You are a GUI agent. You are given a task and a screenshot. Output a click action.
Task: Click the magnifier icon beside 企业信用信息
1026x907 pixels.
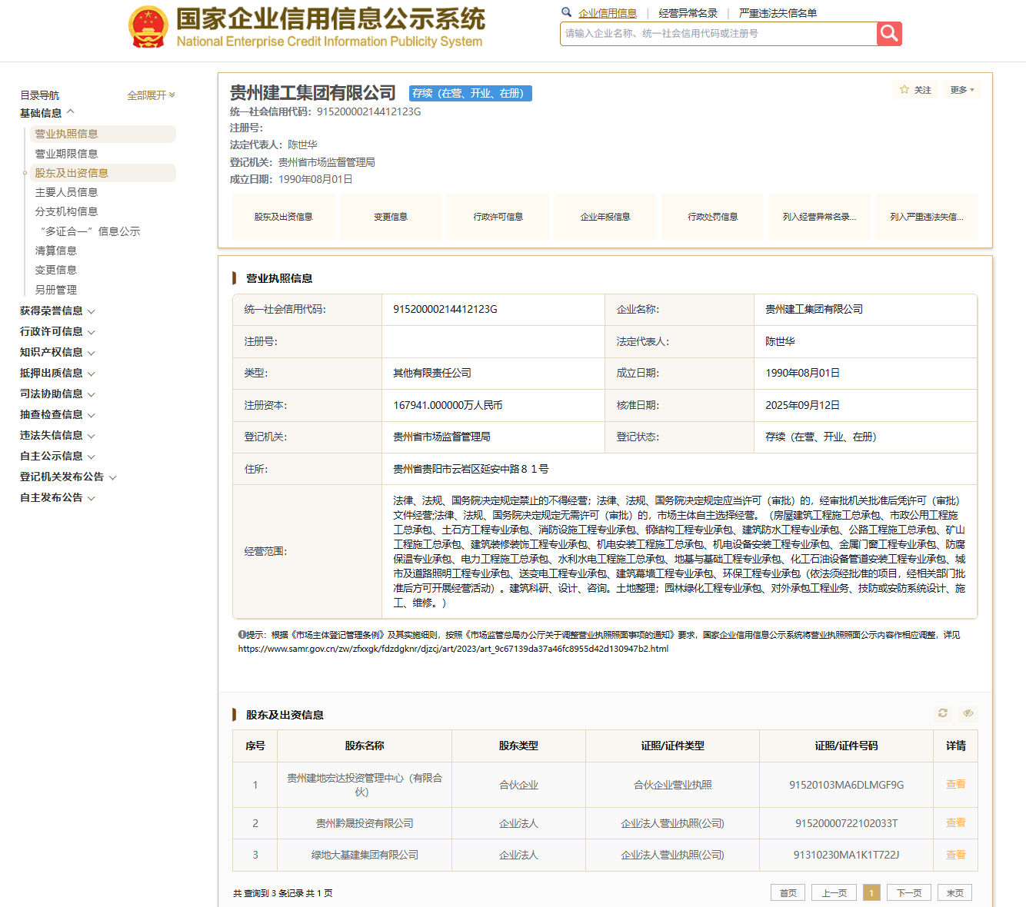[567, 12]
